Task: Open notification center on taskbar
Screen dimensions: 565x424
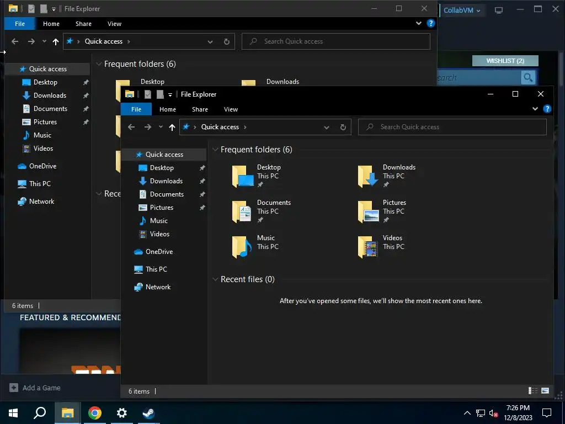Action: click(x=547, y=413)
